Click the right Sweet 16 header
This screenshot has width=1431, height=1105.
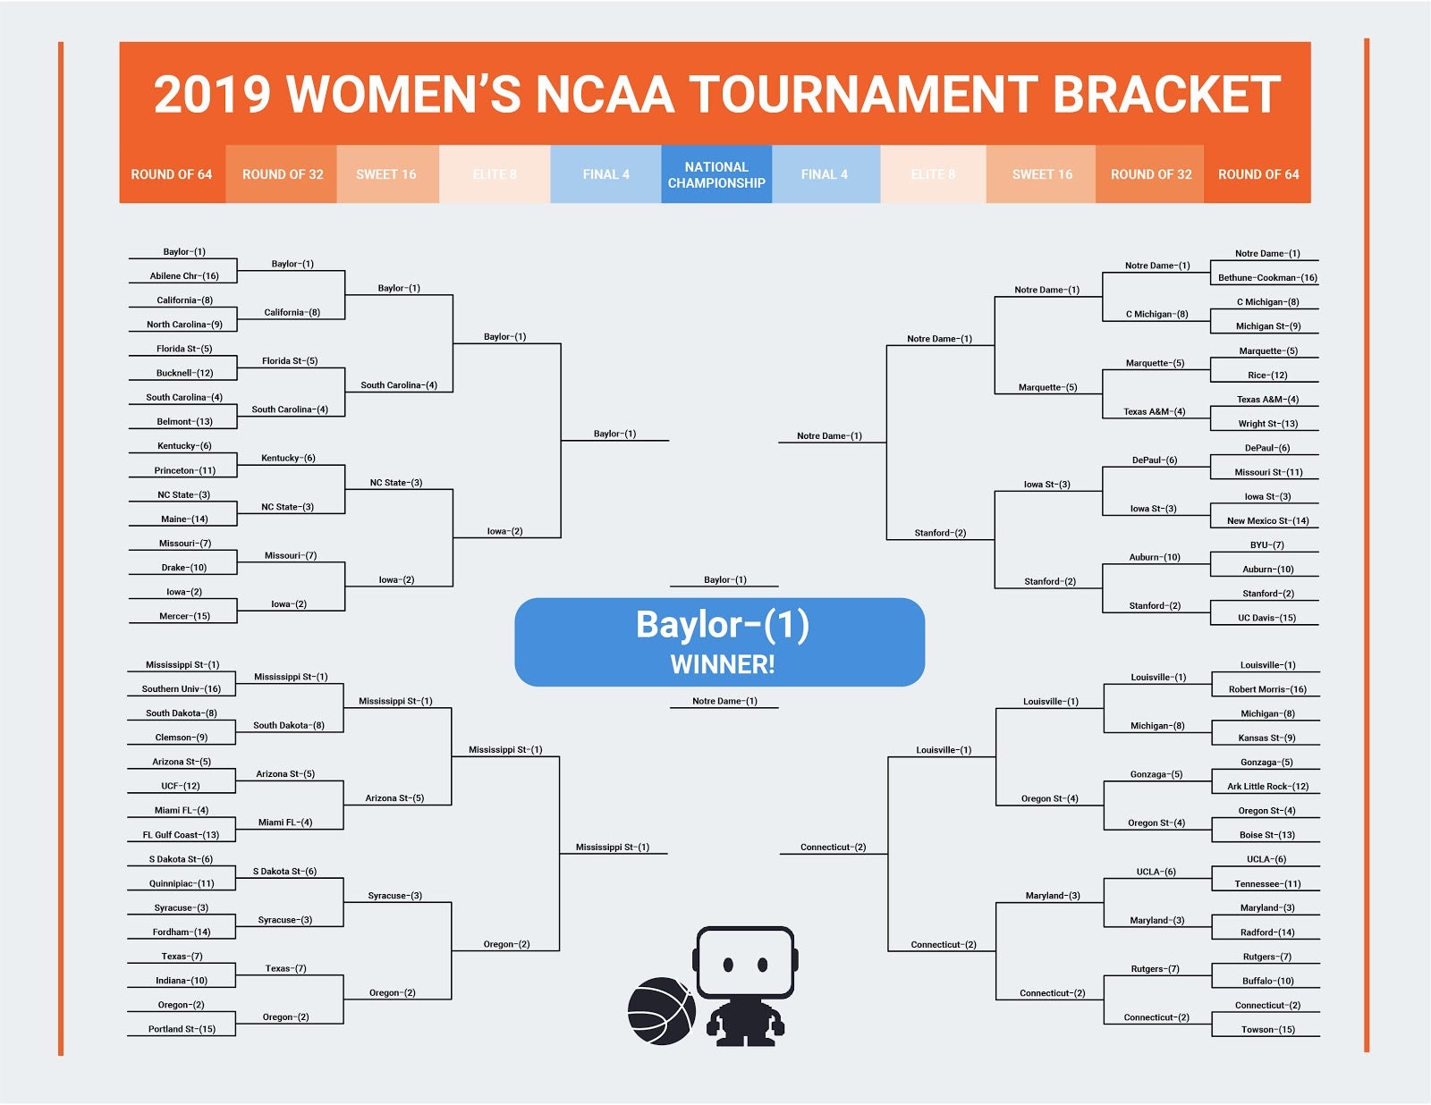(x=1042, y=174)
